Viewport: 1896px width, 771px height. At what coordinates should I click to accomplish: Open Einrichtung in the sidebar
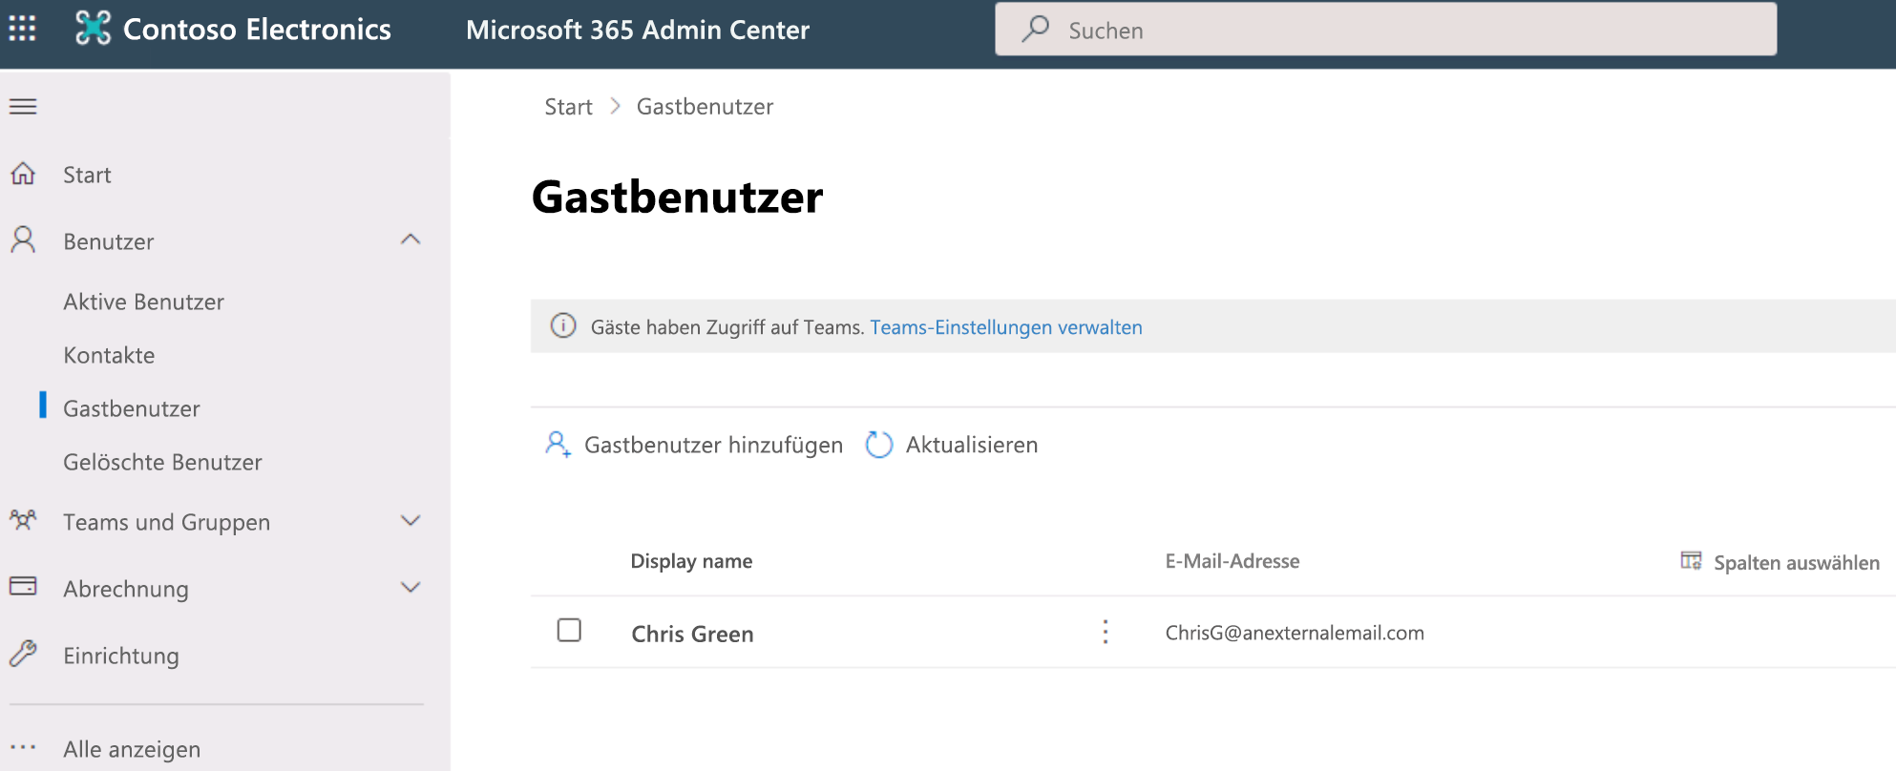(x=121, y=656)
